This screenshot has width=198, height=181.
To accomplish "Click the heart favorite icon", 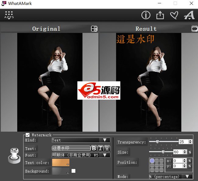I will tap(174, 15).
